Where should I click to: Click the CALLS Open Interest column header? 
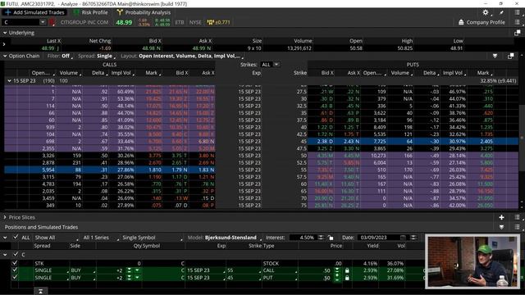[43, 73]
